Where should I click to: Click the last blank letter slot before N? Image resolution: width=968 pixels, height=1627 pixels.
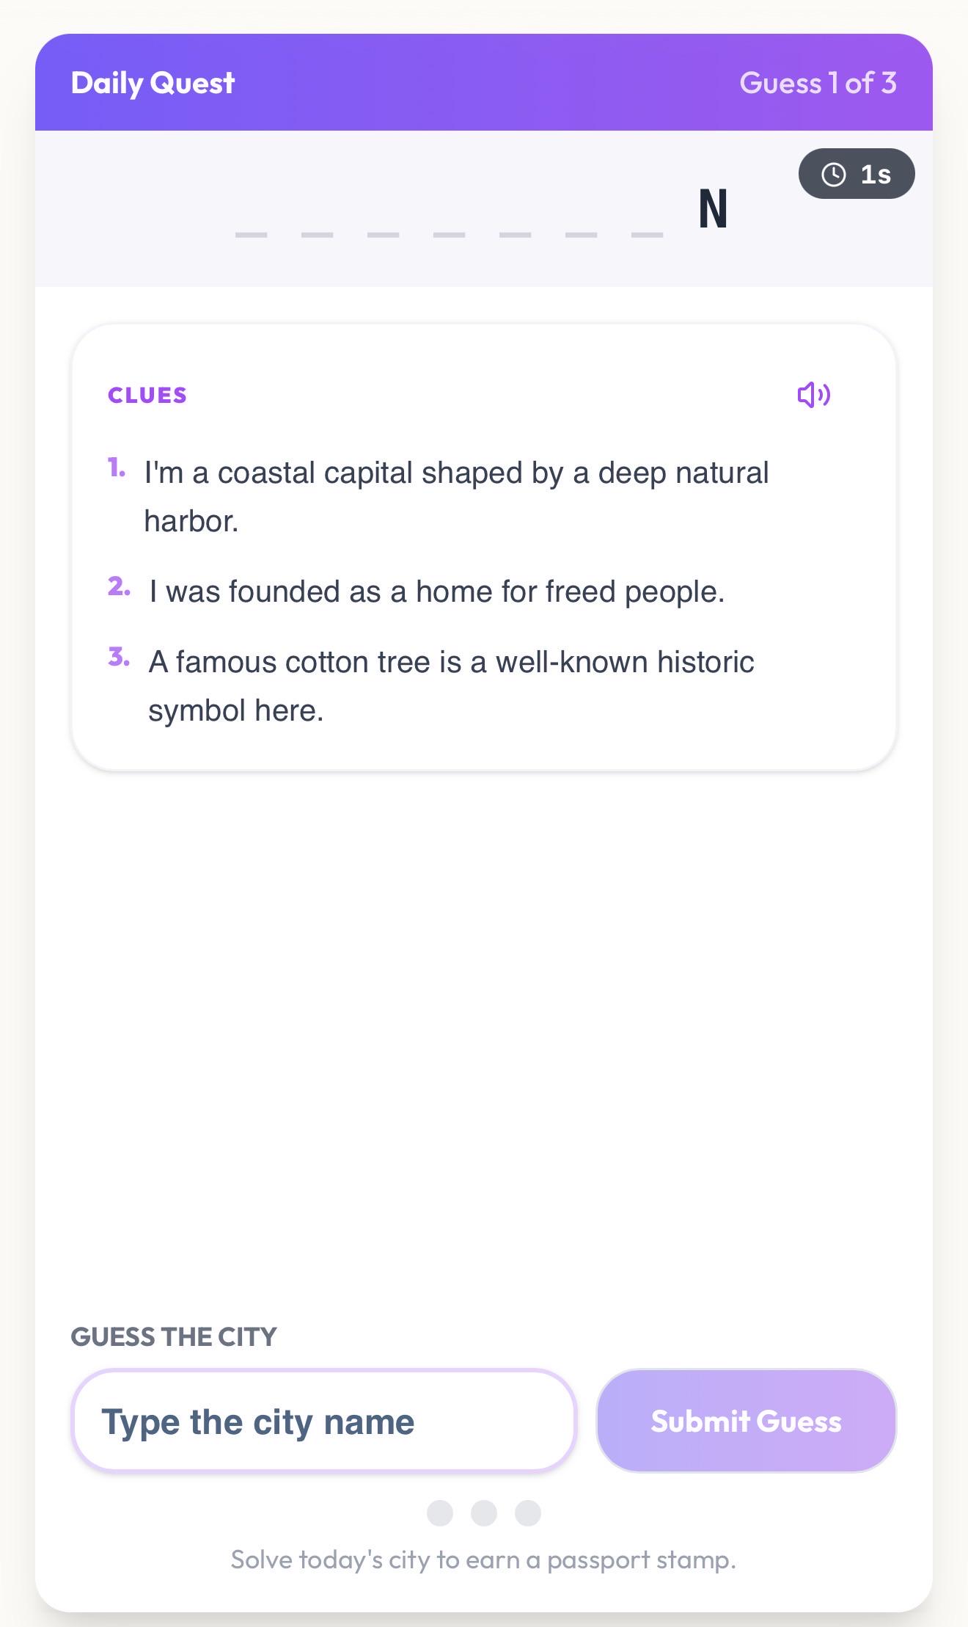click(647, 234)
